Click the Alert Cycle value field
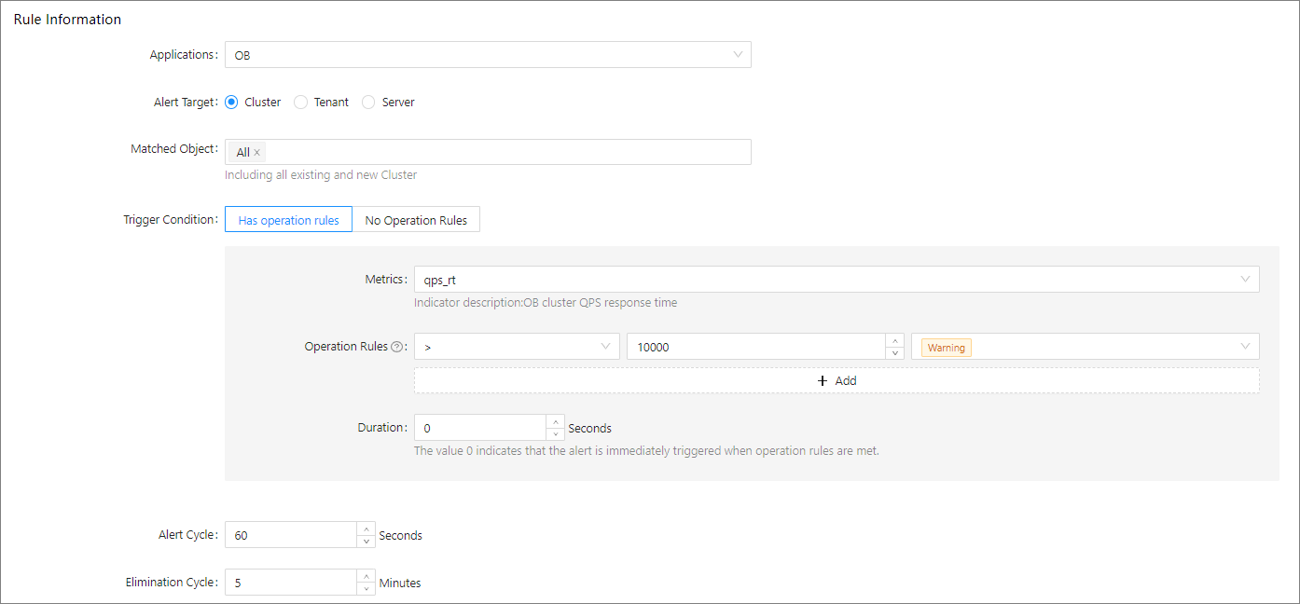The image size is (1300, 604). point(291,535)
